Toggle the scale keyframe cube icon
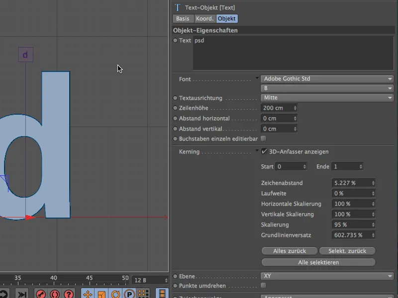398x298 pixels. (101, 294)
